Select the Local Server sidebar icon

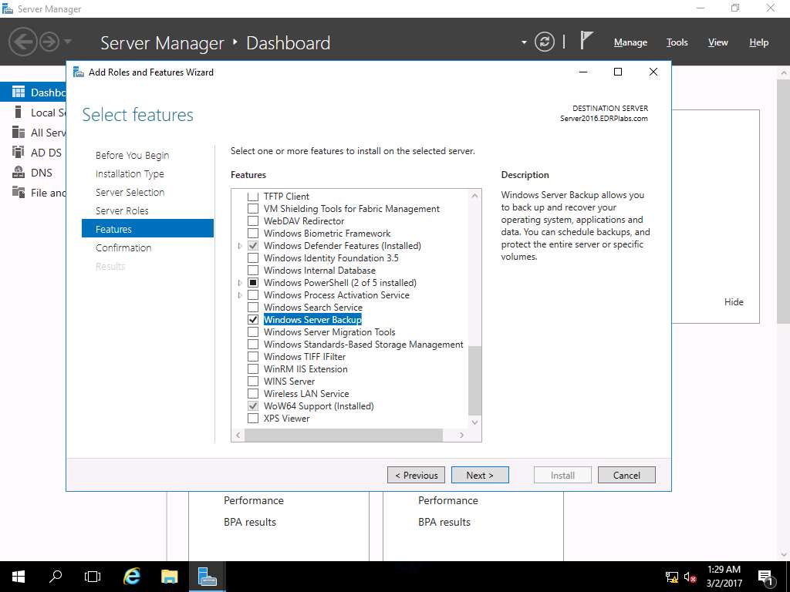tap(19, 112)
